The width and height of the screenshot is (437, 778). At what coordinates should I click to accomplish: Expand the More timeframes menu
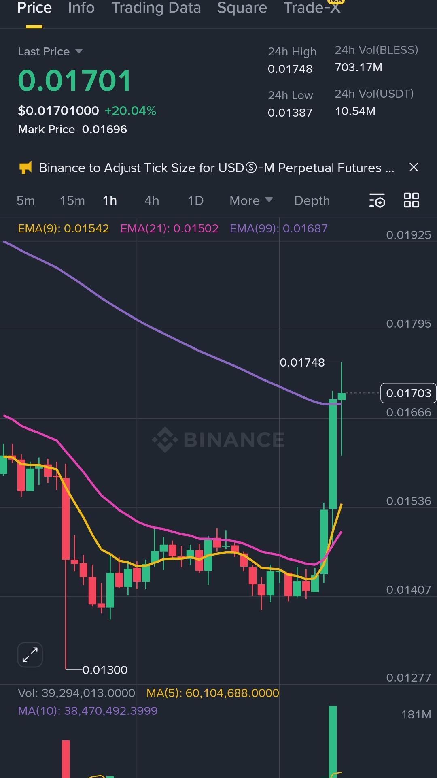[251, 200]
